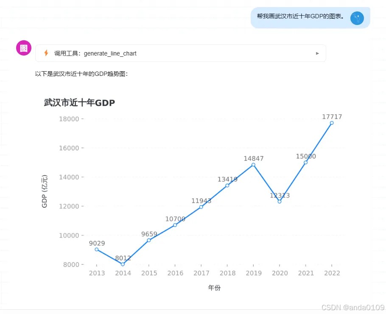Click the data label 9659
The height and width of the screenshot is (314, 386).
click(x=149, y=234)
